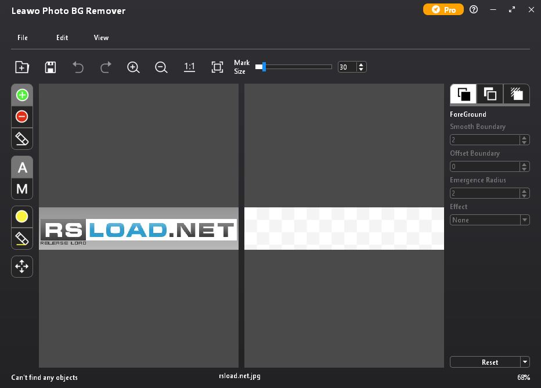Viewport: 541px width, 388px height.
Task: Toggle window maximize/restore button
Action: click(512, 10)
